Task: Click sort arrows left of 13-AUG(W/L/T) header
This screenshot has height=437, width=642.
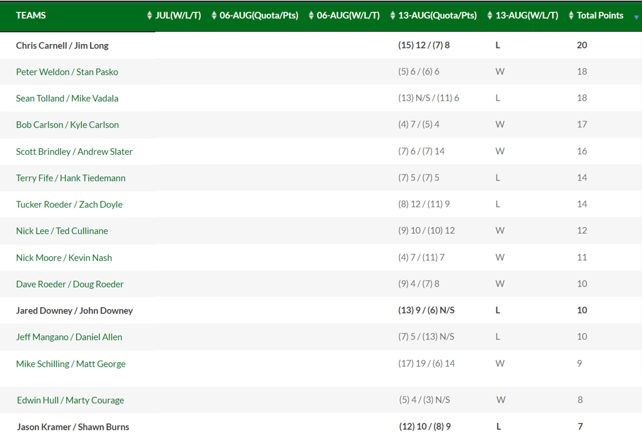Action: [x=490, y=15]
